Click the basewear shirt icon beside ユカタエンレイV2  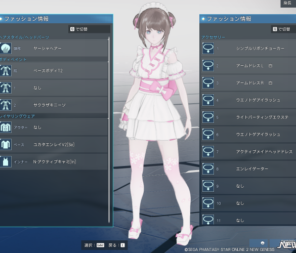(6, 144)
